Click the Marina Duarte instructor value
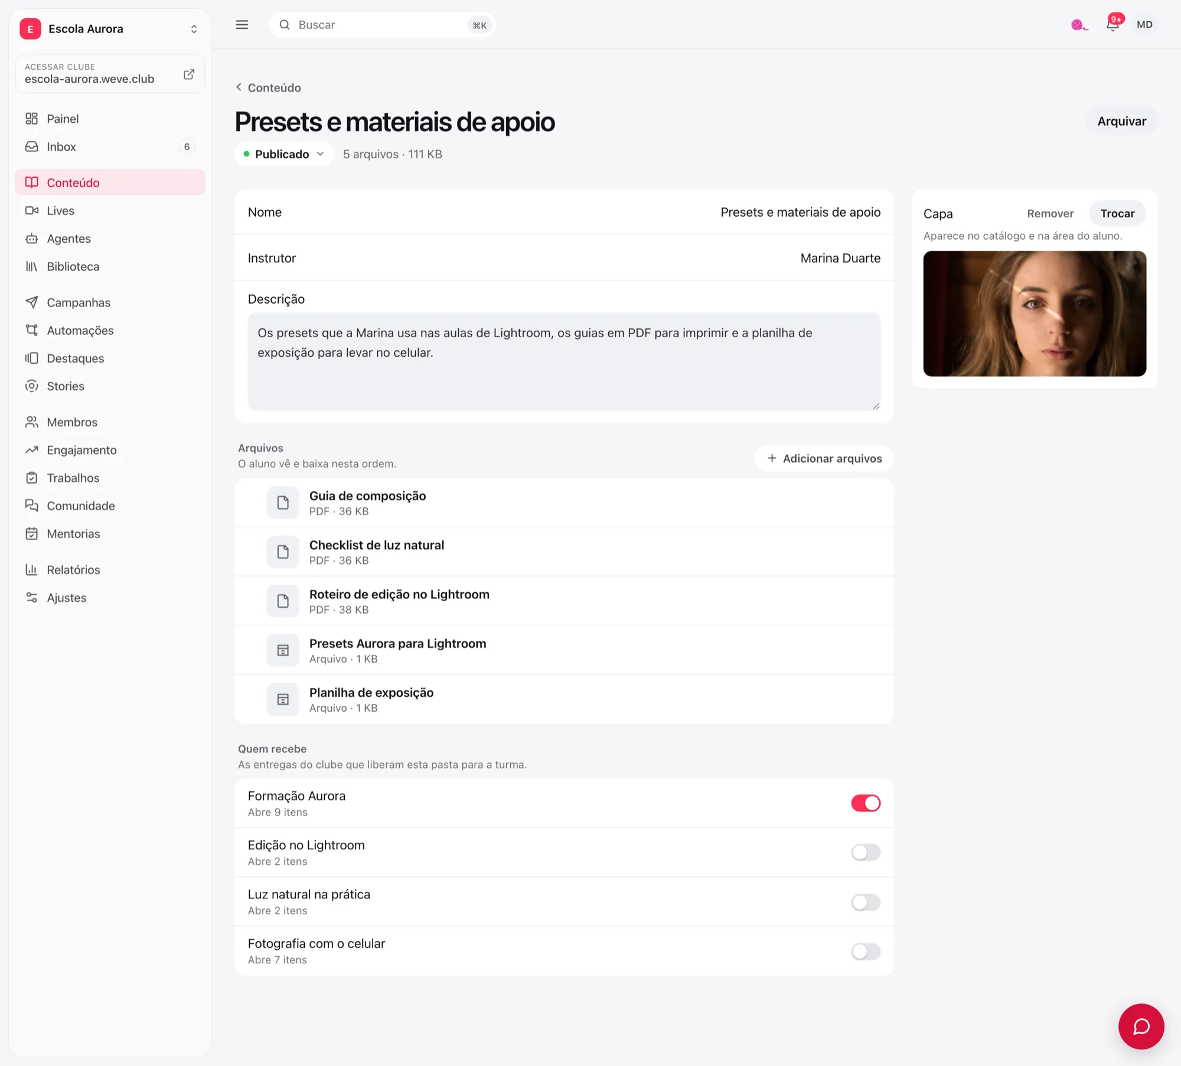Screen dimensions: 1181x1066 [840, 258]
